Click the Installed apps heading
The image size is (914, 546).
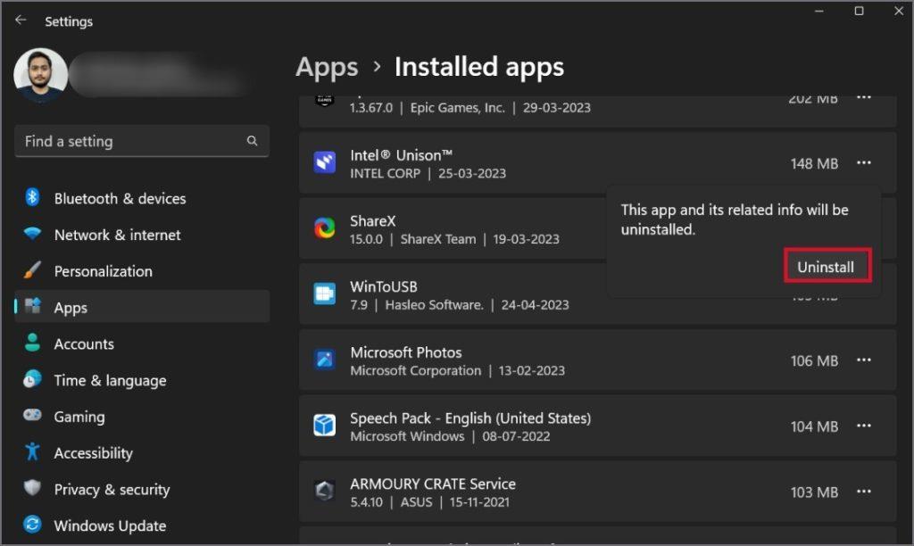click(479, 67)
